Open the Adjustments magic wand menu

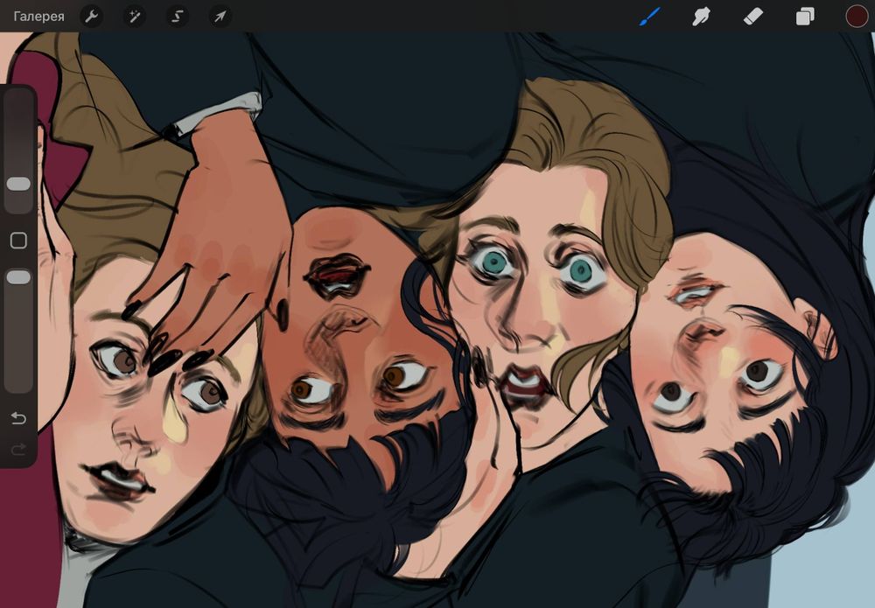135,16
